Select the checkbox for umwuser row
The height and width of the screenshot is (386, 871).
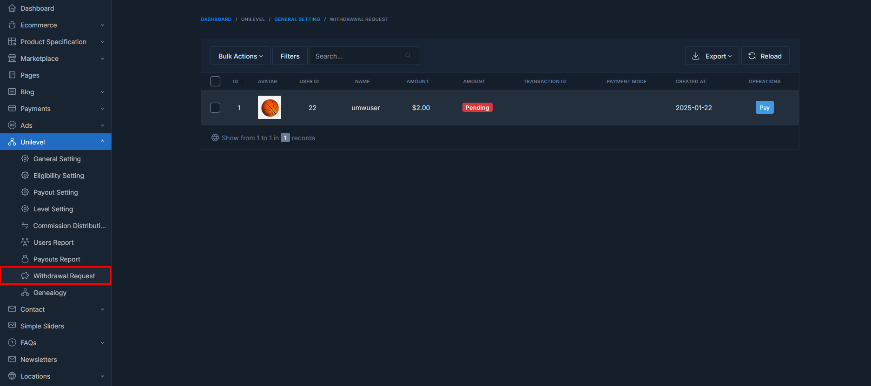click(215, 108)
